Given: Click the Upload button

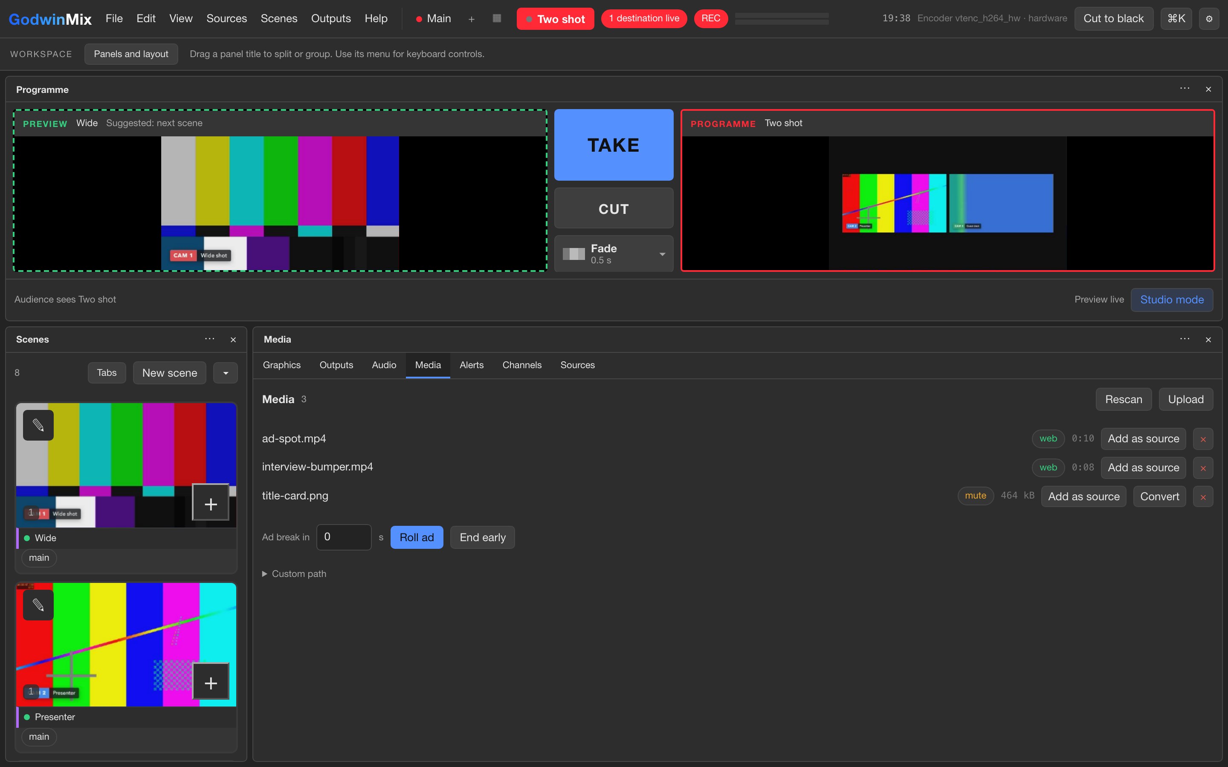Looking at the screenshot, I should click(1185, 400).
